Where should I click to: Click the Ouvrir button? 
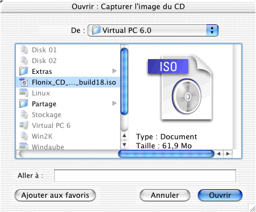(x=220, y=196)
